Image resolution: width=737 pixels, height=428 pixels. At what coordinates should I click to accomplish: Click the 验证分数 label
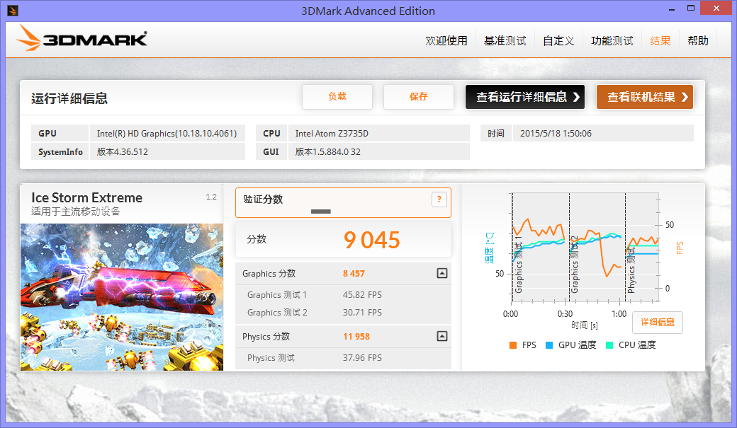[x=263, y=199]
